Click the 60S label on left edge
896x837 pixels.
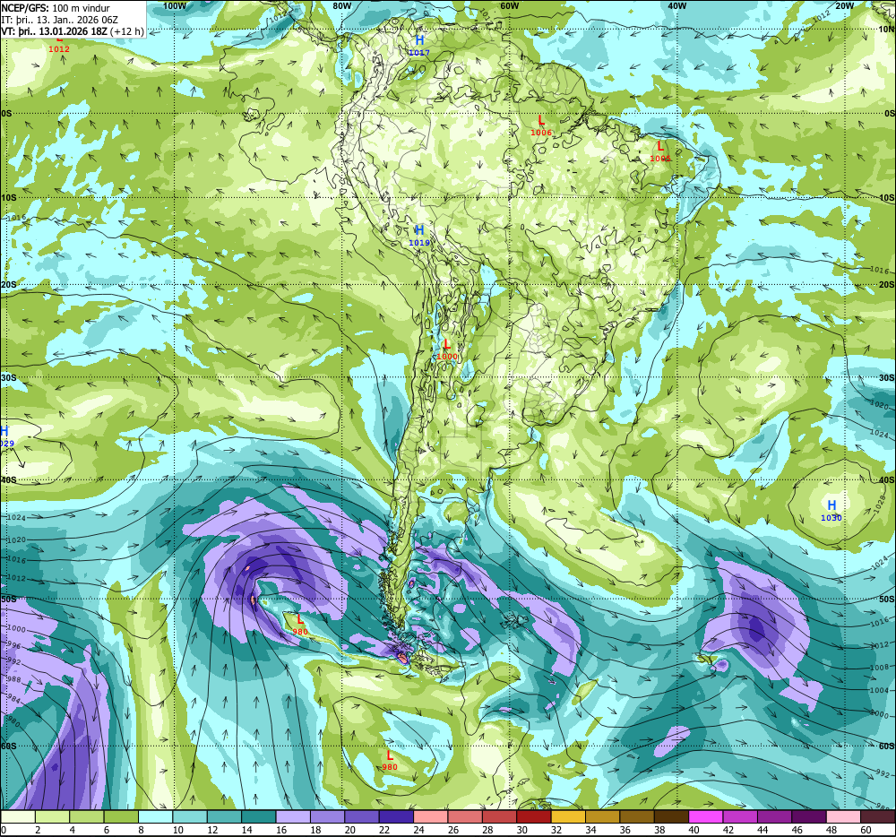click(x=9, y=746)
